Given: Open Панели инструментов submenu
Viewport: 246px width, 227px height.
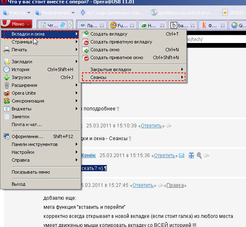Looking at the screenshot, I should tap(41, 144).
